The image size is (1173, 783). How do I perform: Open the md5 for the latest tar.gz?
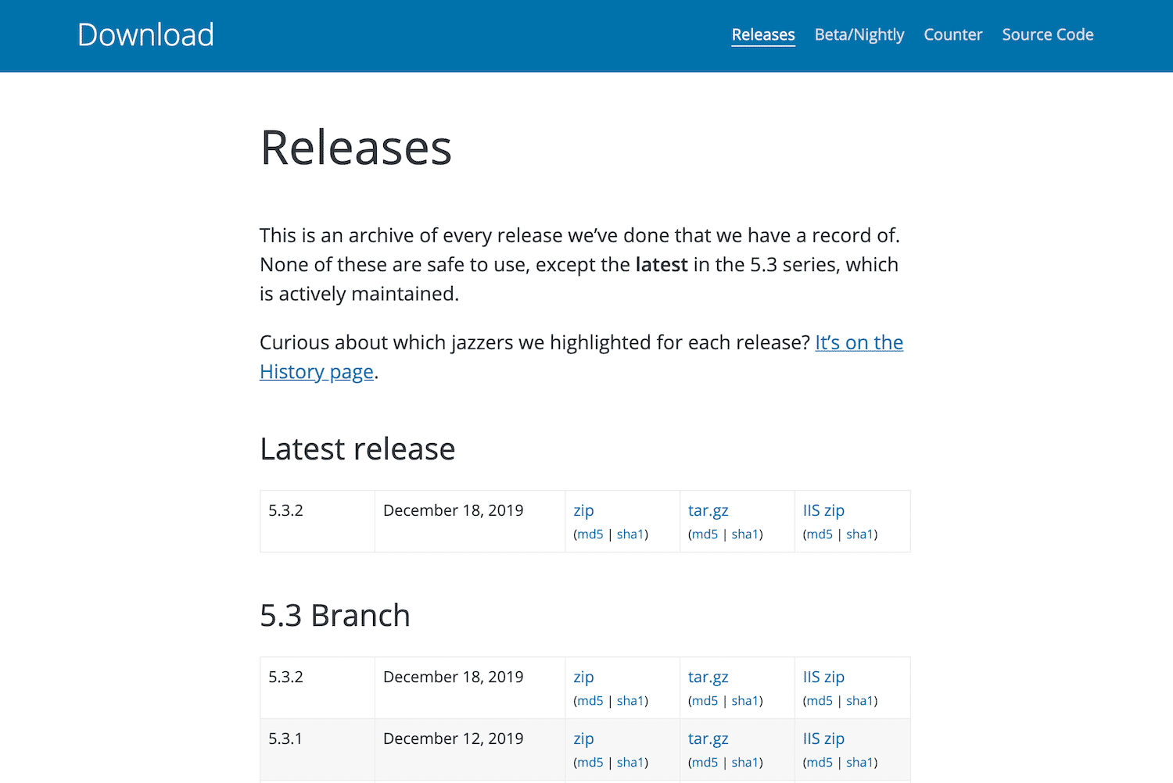704,534
